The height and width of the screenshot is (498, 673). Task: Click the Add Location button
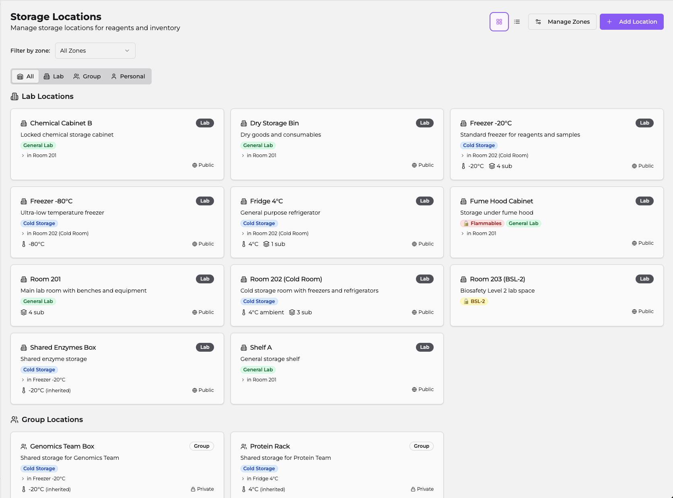(x=631, y=22)
